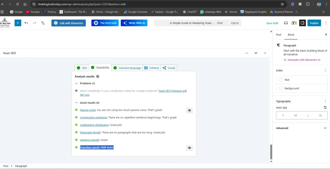Open the document overview list icon
The height and width of the screenshot is (169, 330).
[43, 23]
